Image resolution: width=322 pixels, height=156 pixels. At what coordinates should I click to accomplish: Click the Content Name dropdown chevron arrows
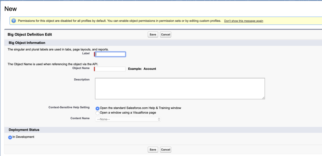(159, 119)
